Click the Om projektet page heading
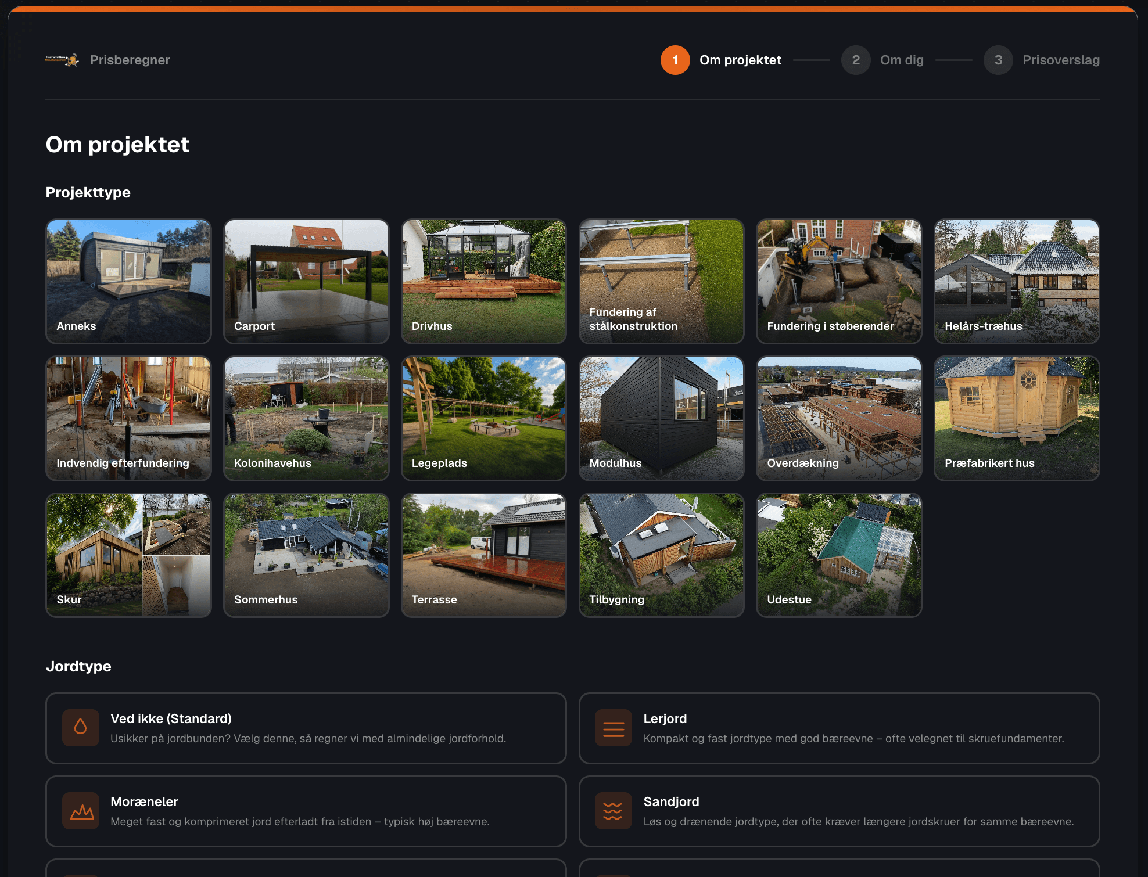The height and width of the screenshot is (877, 1148). click(x=117, y=145)
